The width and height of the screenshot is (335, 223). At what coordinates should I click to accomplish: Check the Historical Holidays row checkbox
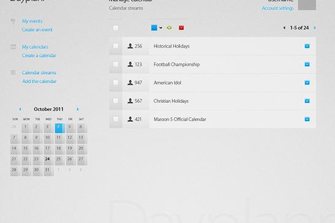[x=115, y=46]
